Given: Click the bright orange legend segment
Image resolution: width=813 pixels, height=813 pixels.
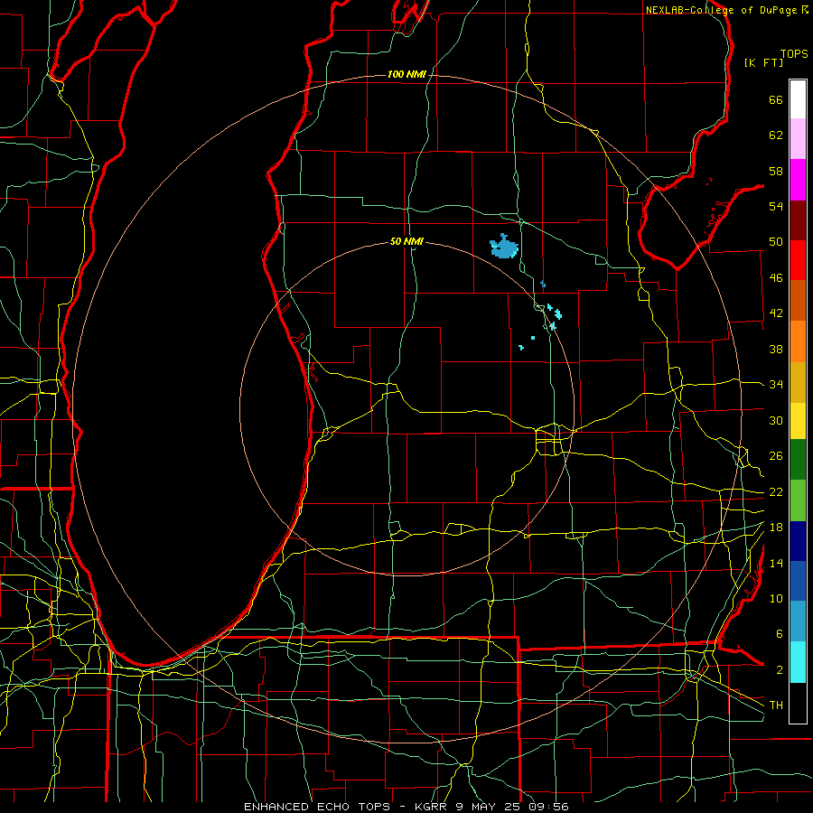Looking at the screenshot, I should 798,341.
